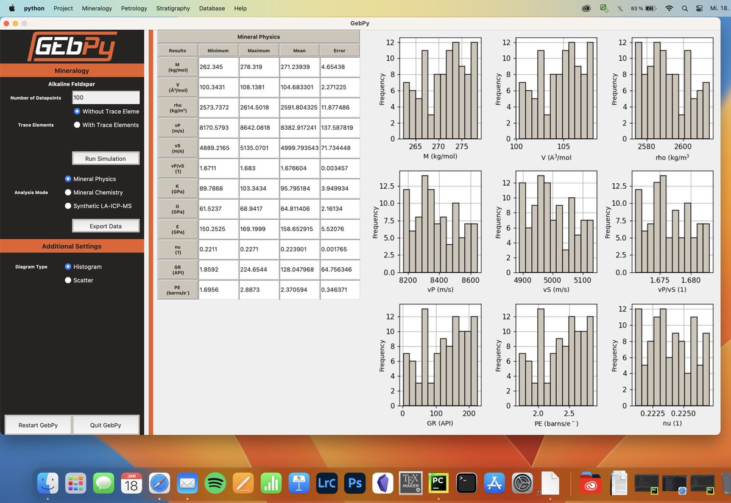The height and width of the screenshot is (503, 731).
Task: Open the Help menu
Action: (241, 9)
